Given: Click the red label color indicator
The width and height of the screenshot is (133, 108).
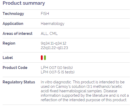Looking at the screenshot, I should click(42, 58).
